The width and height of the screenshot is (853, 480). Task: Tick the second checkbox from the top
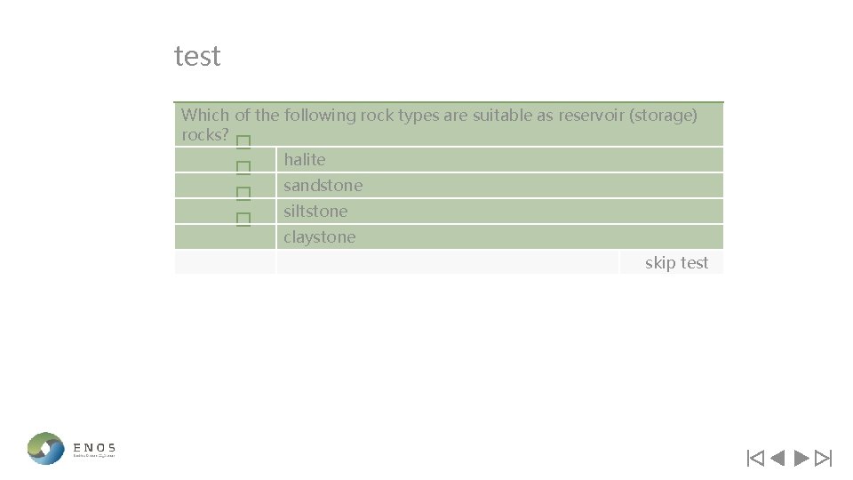click(x=243, y=168)
